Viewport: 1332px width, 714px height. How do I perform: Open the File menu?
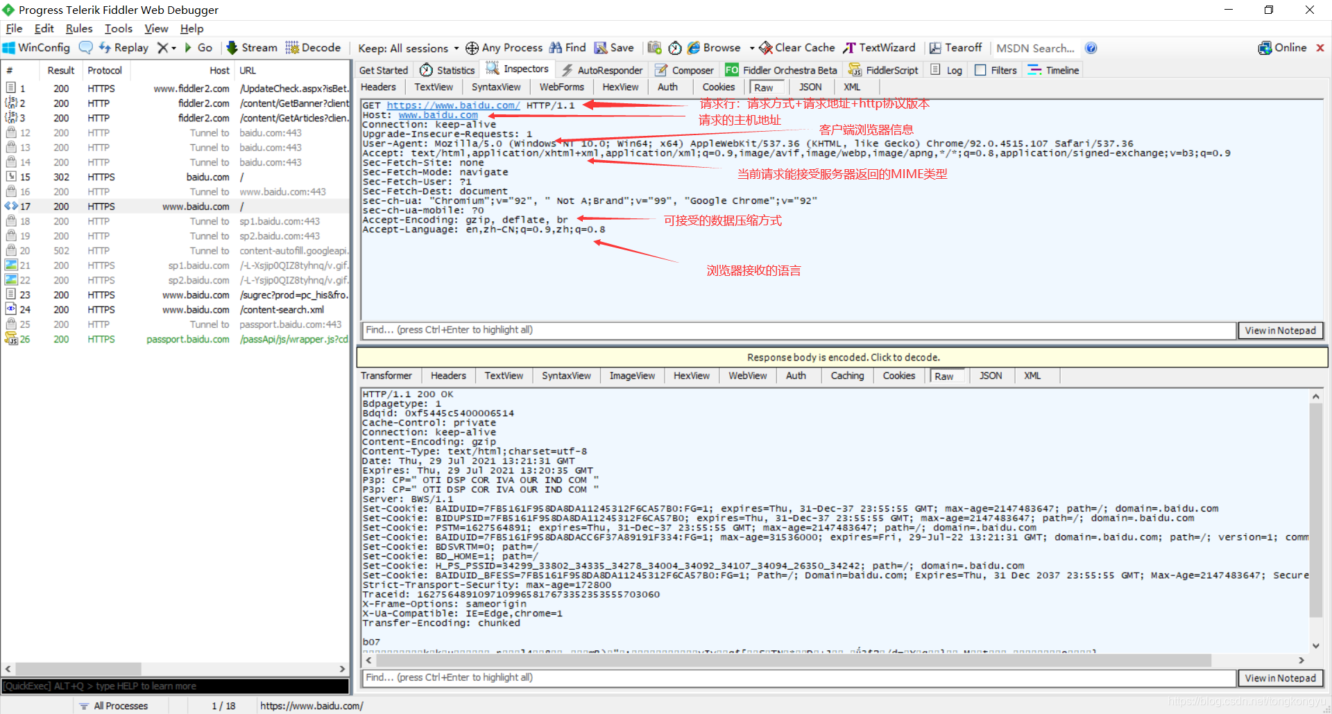[14, 28]
